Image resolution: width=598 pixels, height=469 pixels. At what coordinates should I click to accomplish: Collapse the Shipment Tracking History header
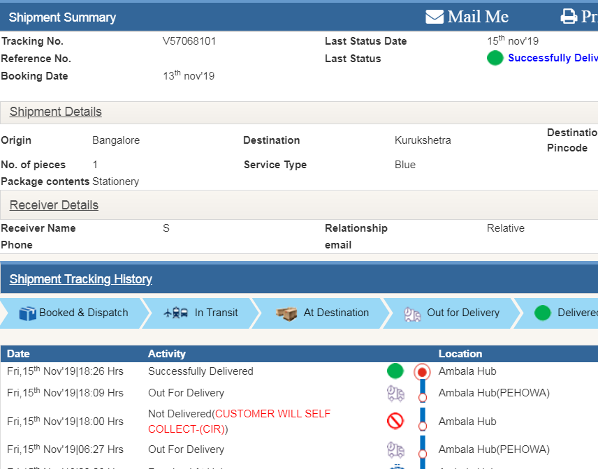(80, 279)
